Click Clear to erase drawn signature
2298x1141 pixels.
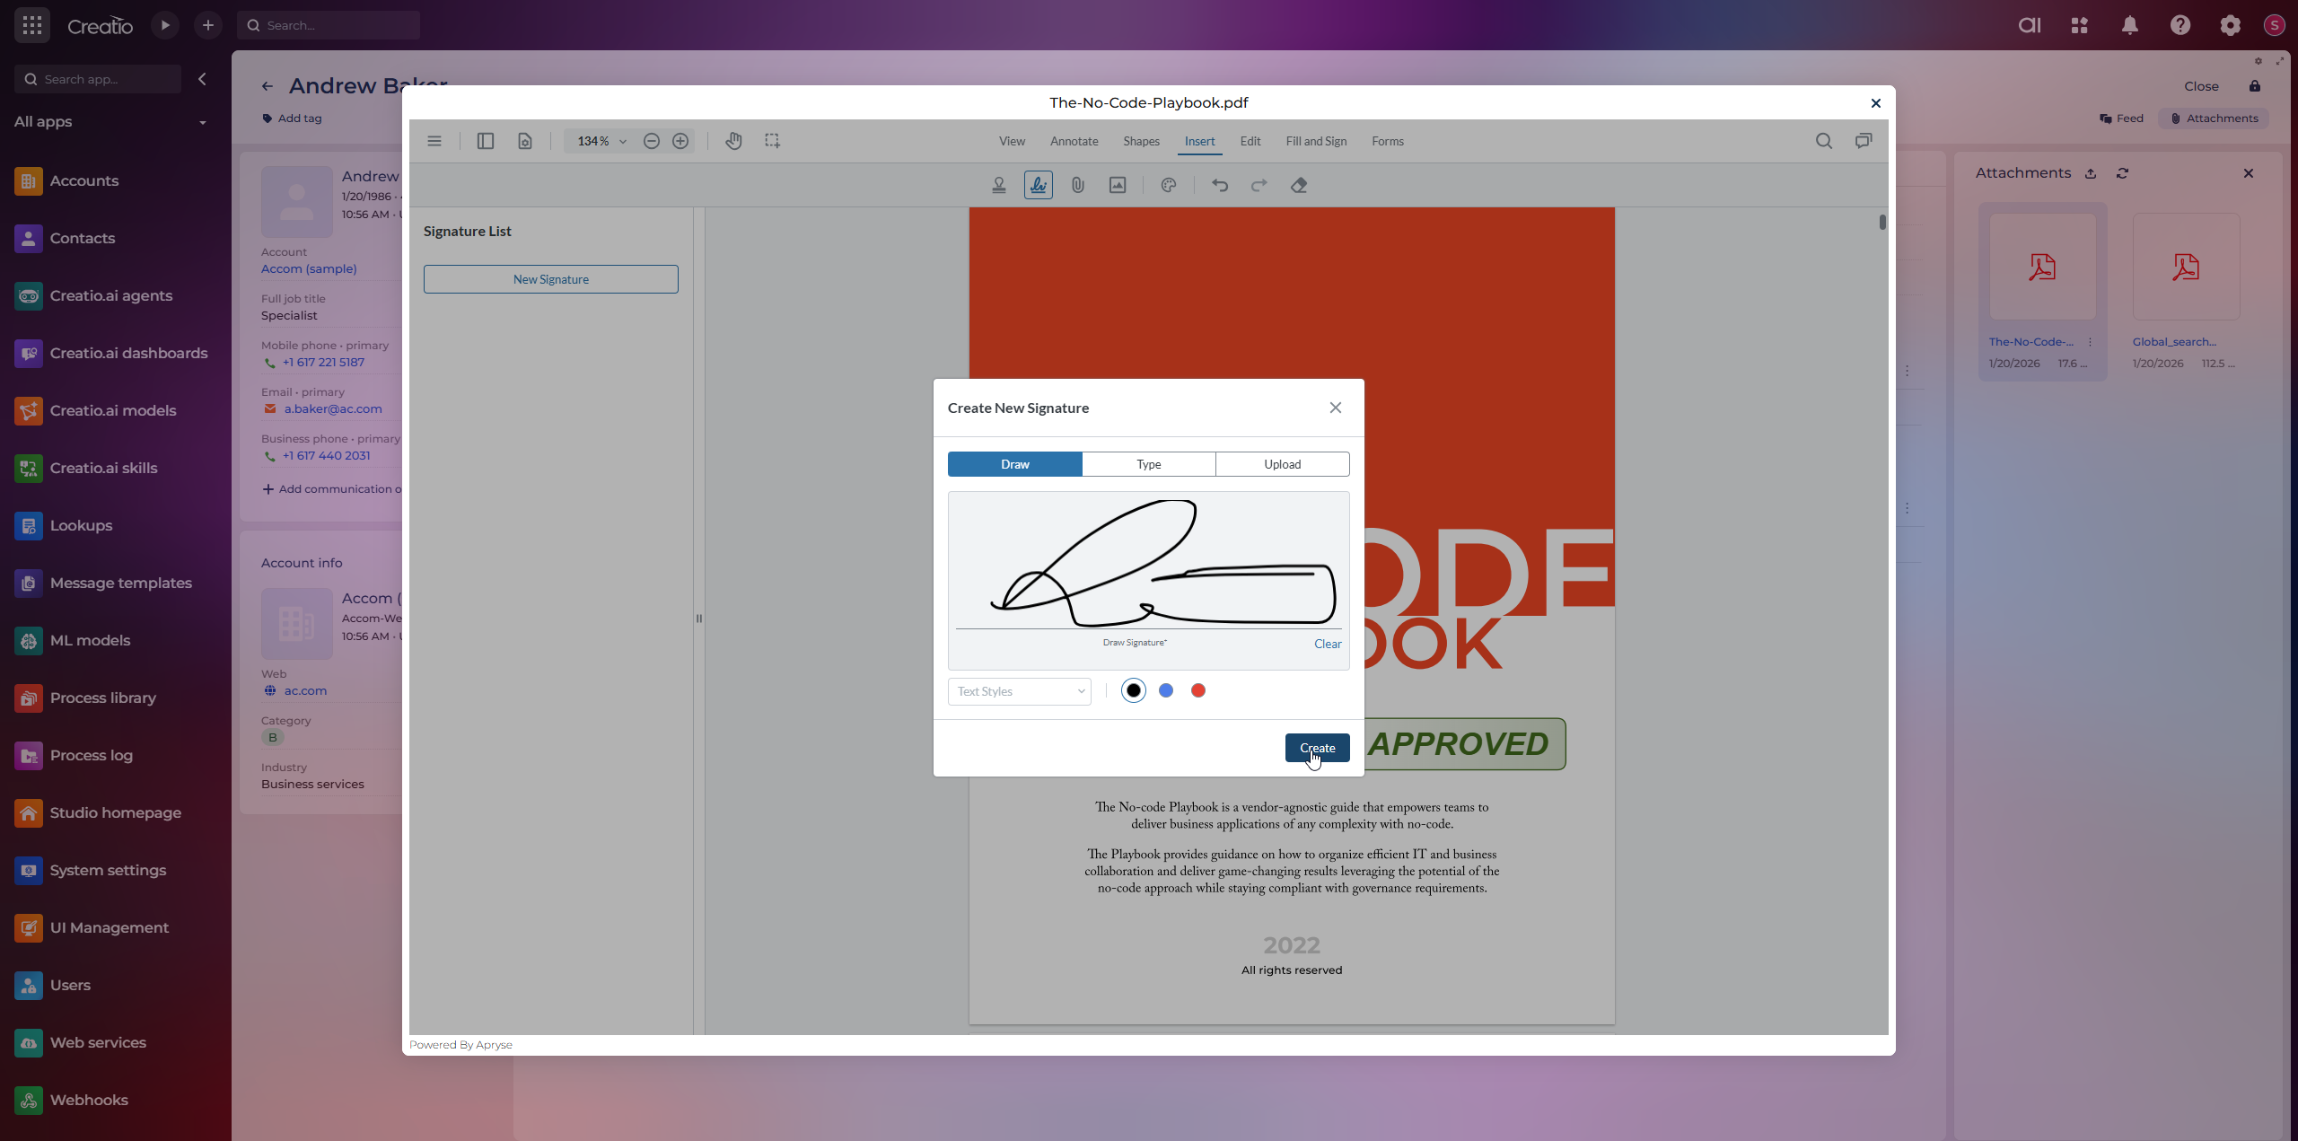click(x=1327, y=644)
